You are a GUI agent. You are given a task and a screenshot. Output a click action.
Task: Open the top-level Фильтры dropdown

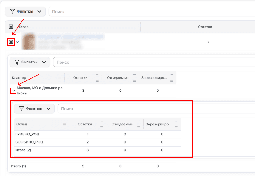click(x=25, y=11)
